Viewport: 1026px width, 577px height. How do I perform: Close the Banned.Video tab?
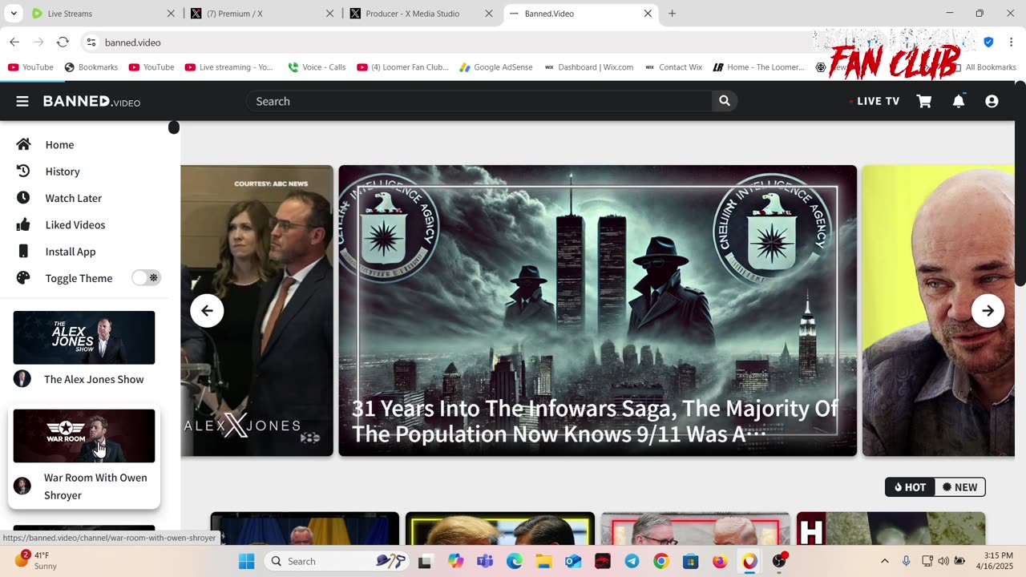(648, 14)
